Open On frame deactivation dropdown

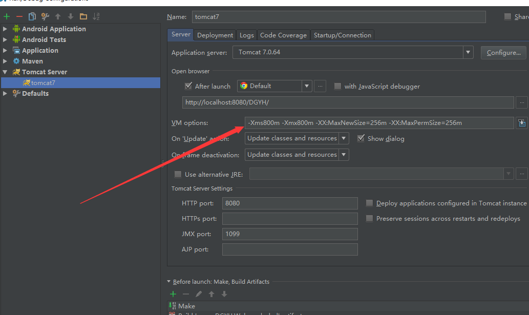point(344,155)
